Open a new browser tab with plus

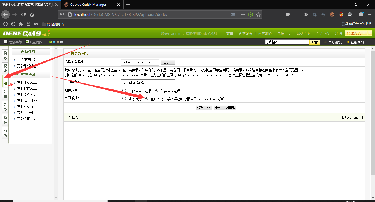point(128,4)
